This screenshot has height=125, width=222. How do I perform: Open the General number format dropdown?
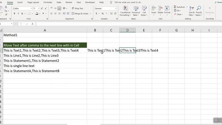(116, 8)
